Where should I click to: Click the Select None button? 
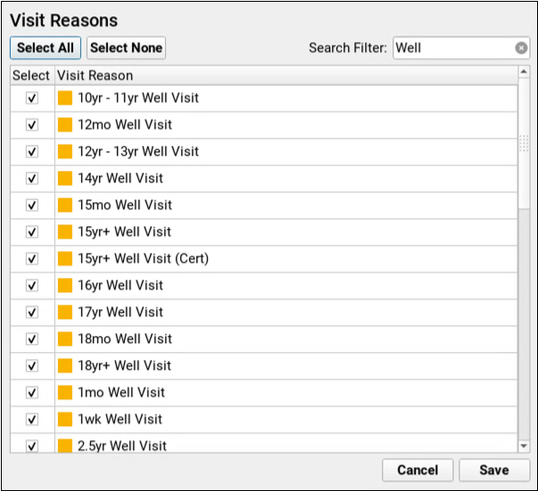tap(127, 48)
